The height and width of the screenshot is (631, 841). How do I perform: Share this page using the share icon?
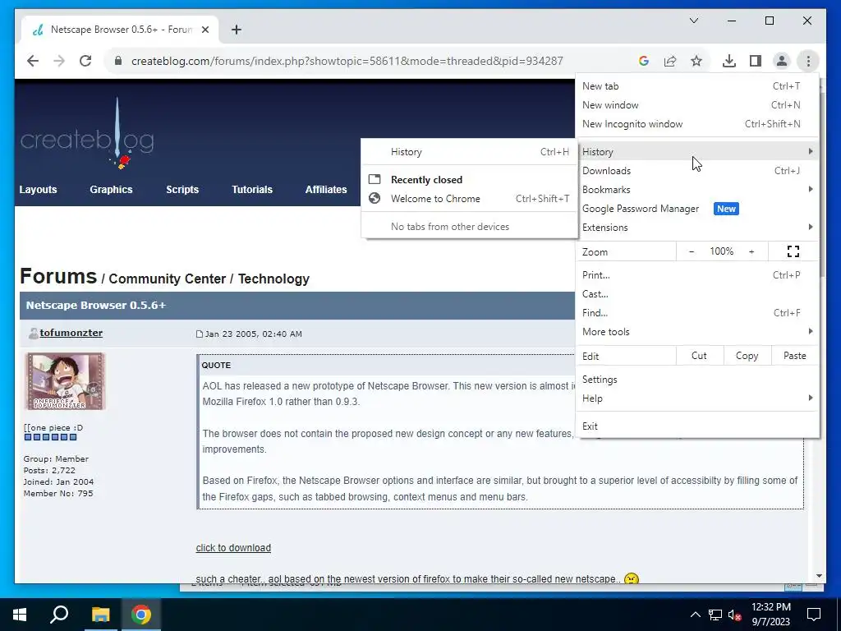click(670, 61)
